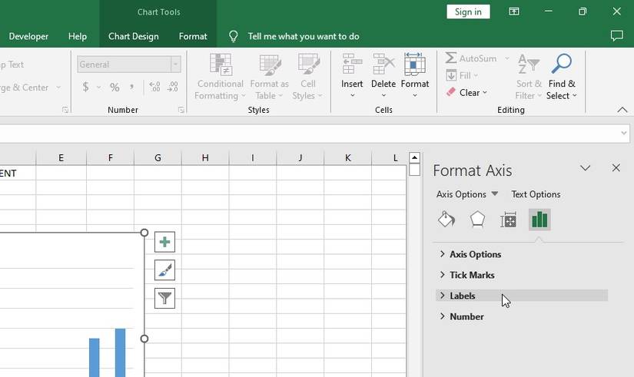Open the Number Format General dropdown
This screenshot has width=634, height=377.
point(175,64)
